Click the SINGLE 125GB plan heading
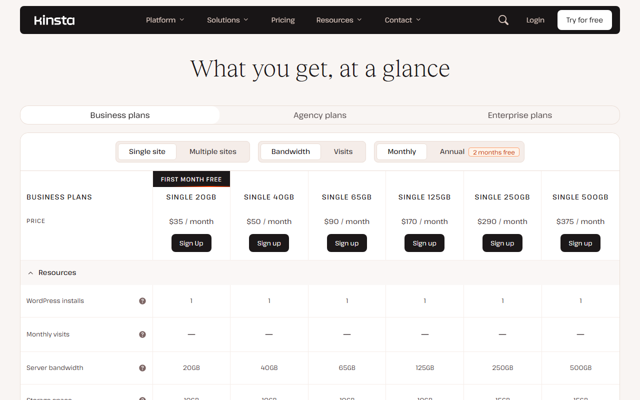 click(424, 197)
